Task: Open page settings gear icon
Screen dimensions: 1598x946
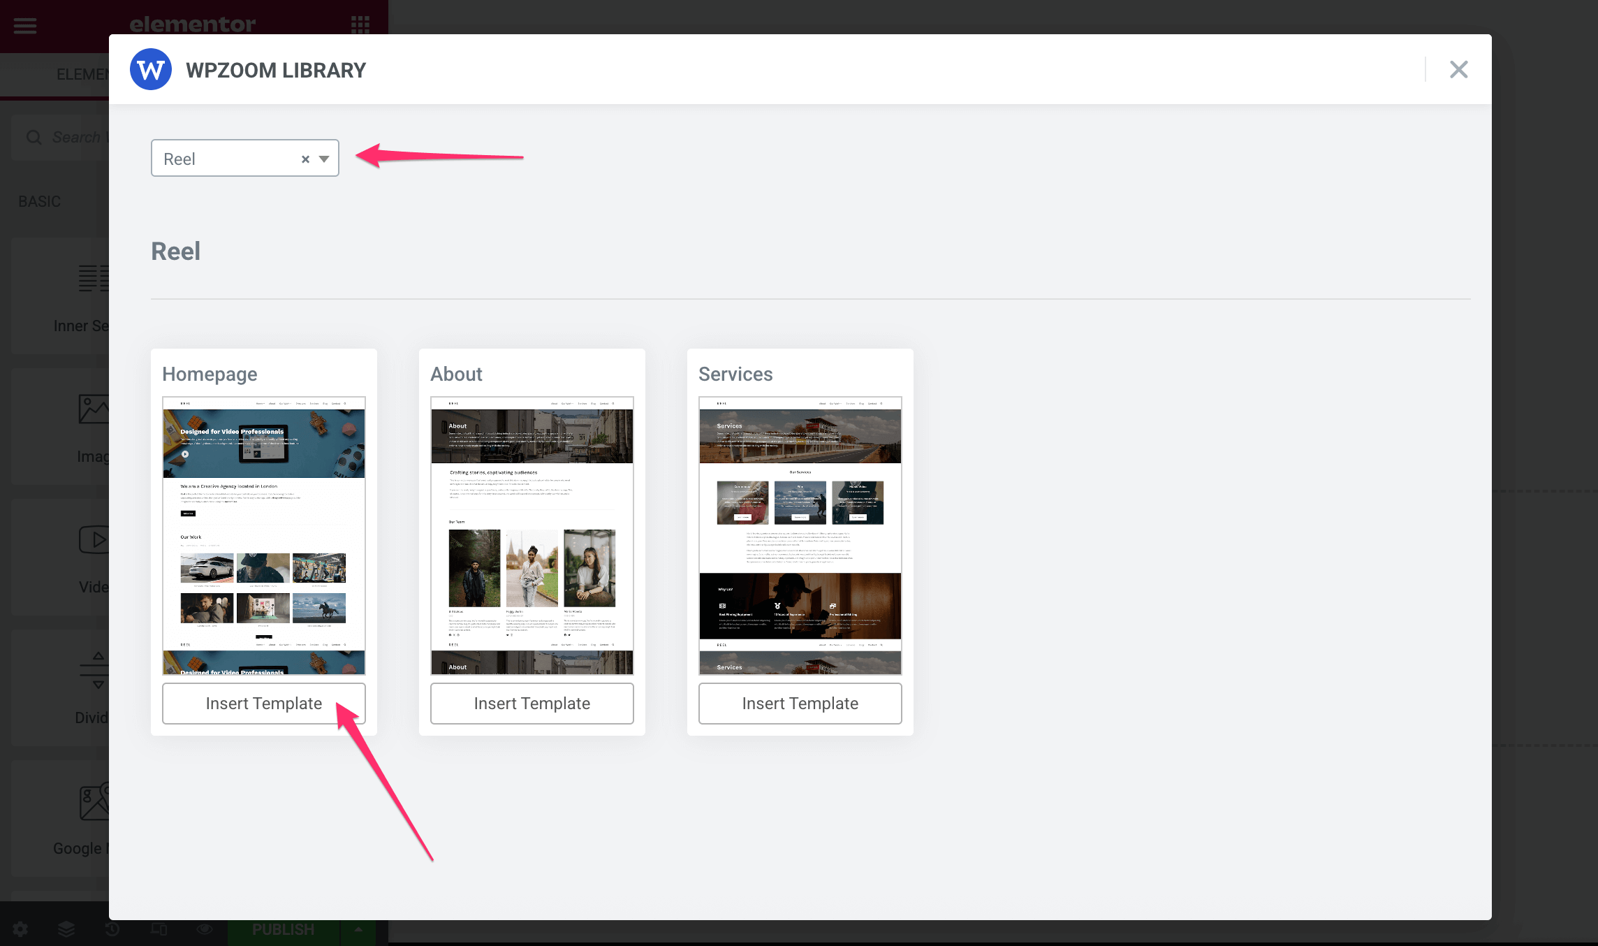Action: pyautogui.click(x=20, y=929)
